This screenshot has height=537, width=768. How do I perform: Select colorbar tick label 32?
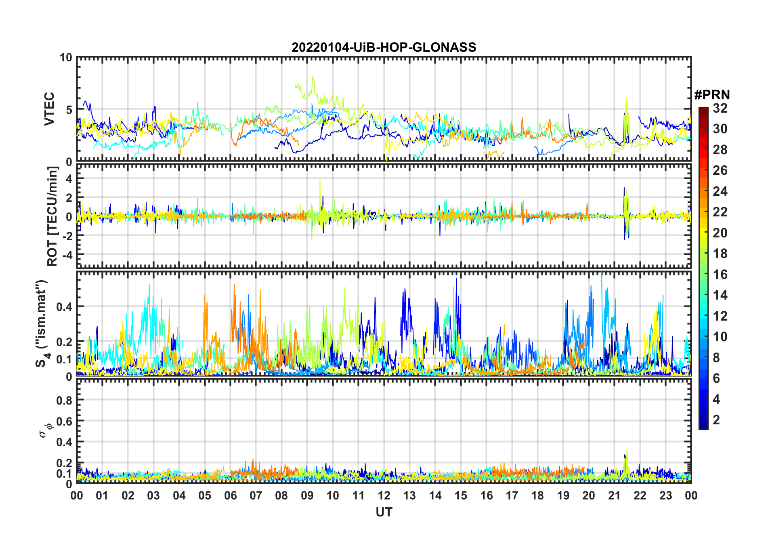pos(720,108)
